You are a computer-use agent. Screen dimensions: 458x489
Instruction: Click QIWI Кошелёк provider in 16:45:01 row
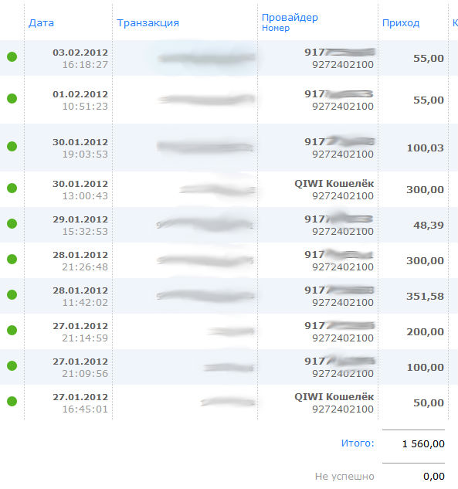[334, 397]
